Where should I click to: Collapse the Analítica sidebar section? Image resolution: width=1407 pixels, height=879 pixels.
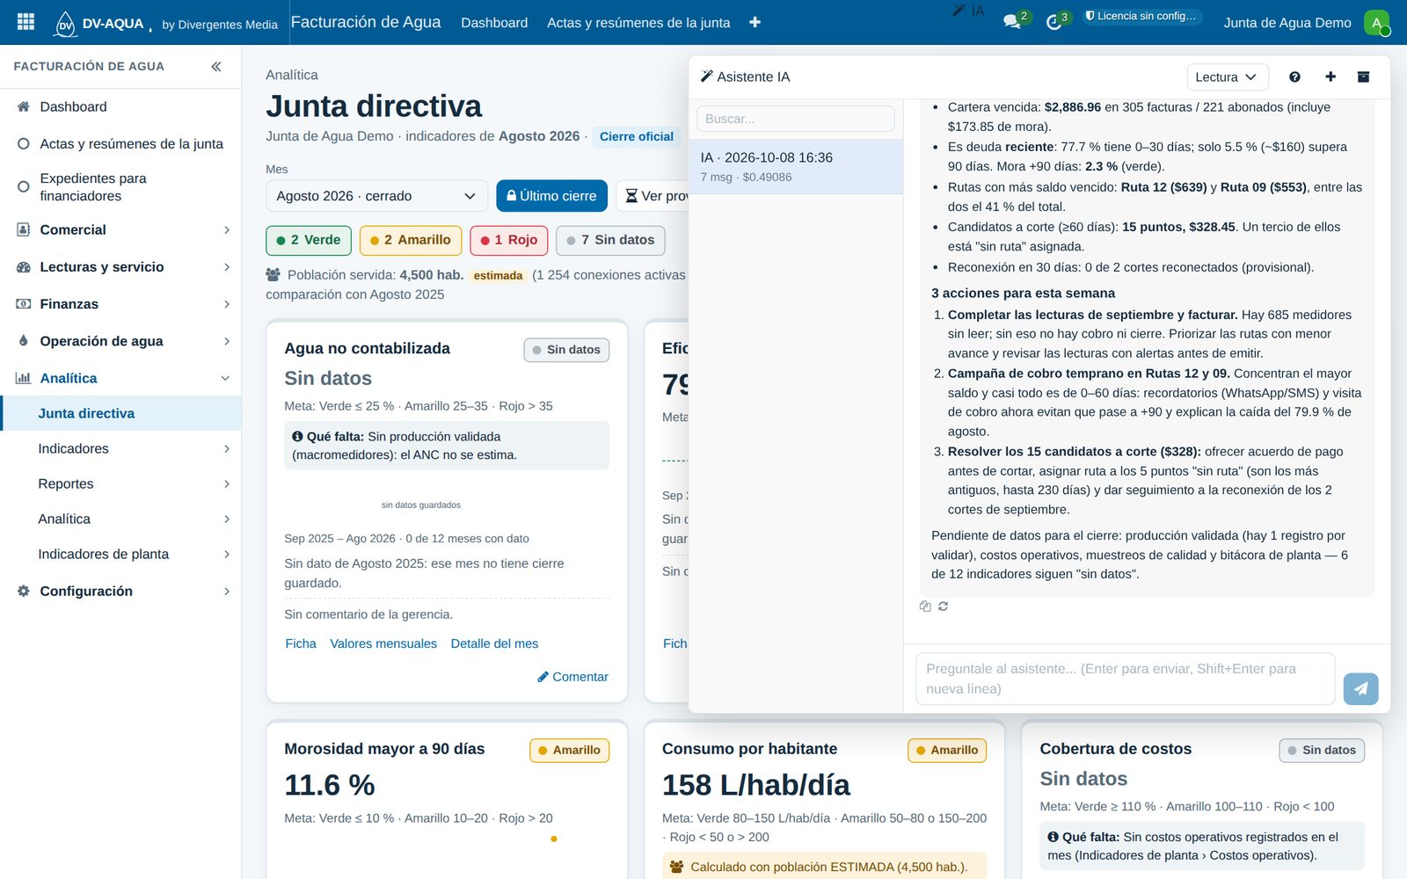pos(120,378)
